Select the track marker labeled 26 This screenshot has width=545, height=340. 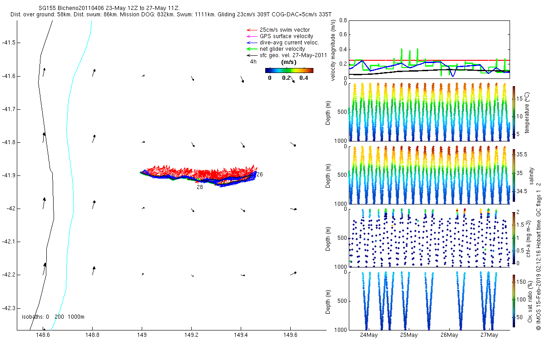259,175
